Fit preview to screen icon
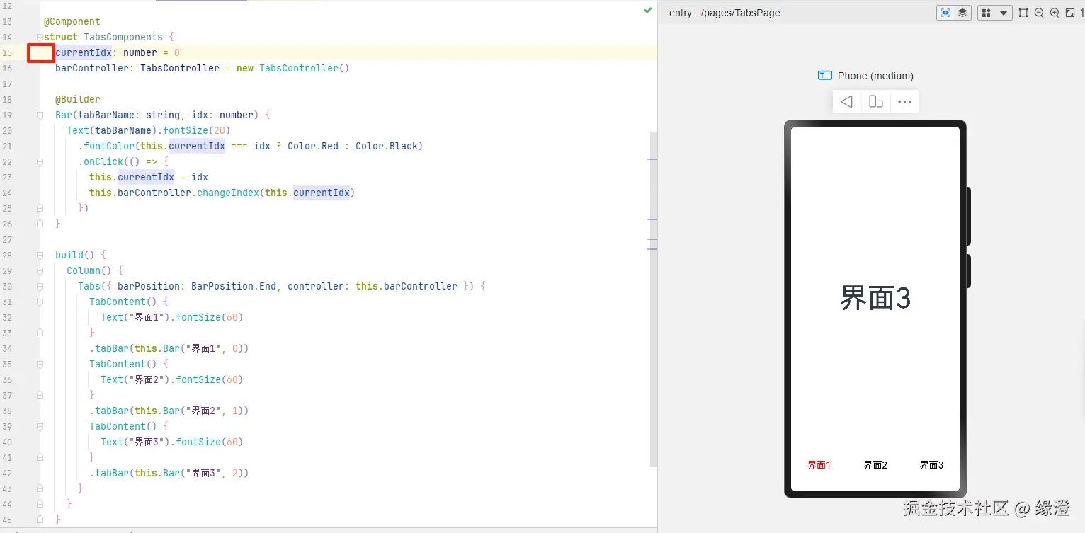This screenshot has width=1085, height=533. (x=1070, y=13)
